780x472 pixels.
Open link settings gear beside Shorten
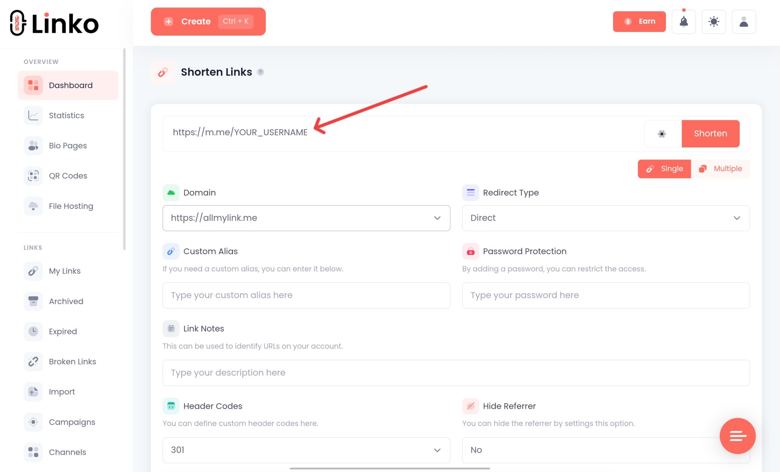click(x=662, y=134)
